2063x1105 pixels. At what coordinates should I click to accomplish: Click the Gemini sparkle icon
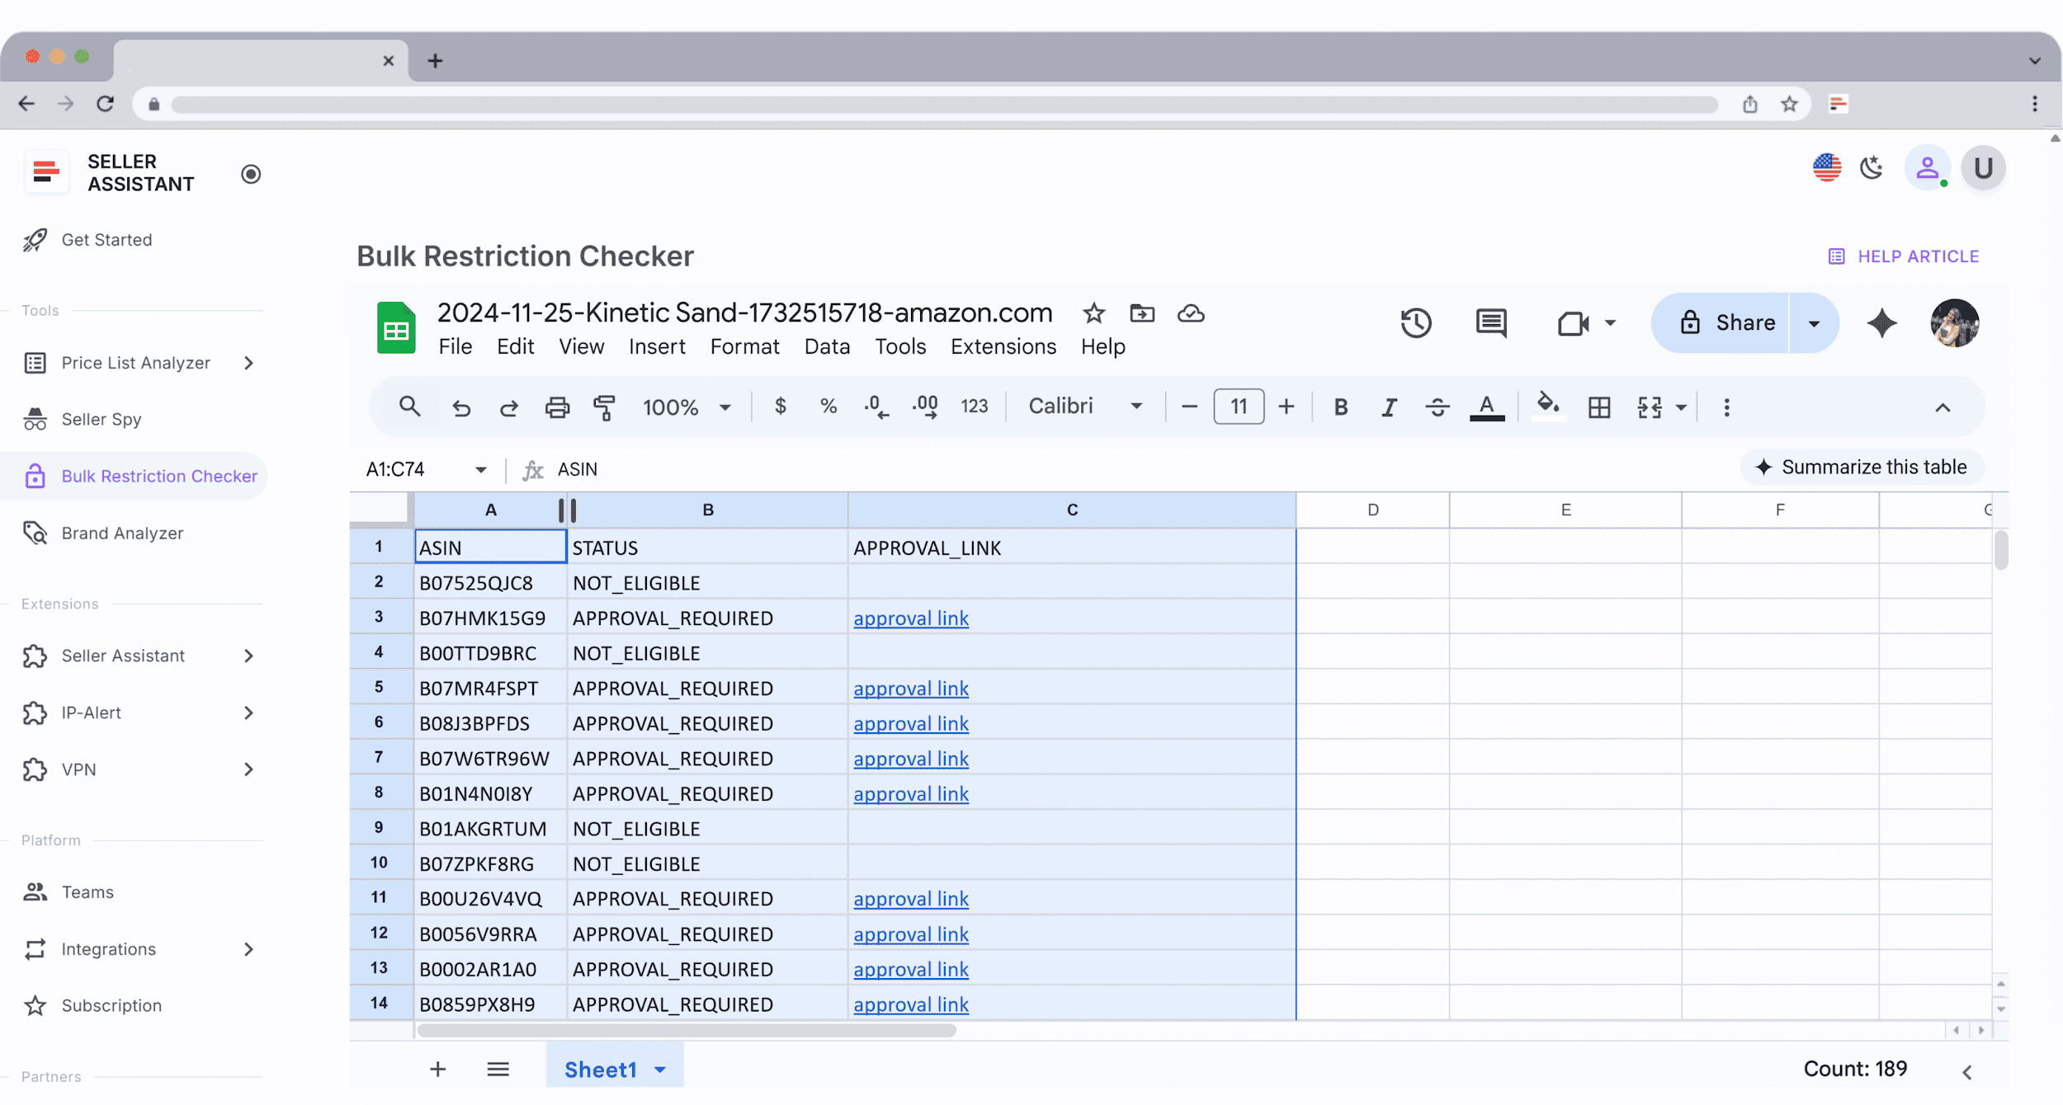[x=1881, y=322]
